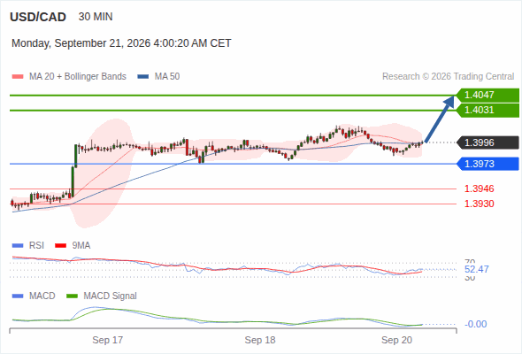Click the Trading Central research credit
The image size is (522, 354).
[448, 77]
